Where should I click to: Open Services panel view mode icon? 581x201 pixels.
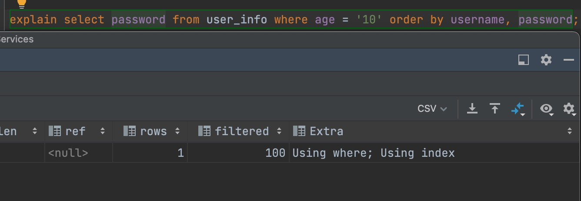click(524, 60)
